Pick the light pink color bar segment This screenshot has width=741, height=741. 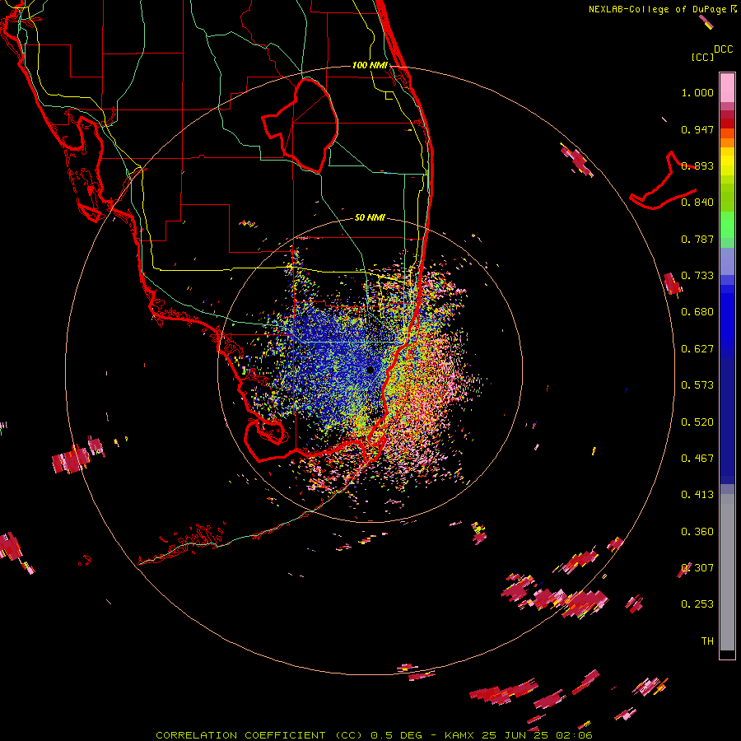coord(727,87)
